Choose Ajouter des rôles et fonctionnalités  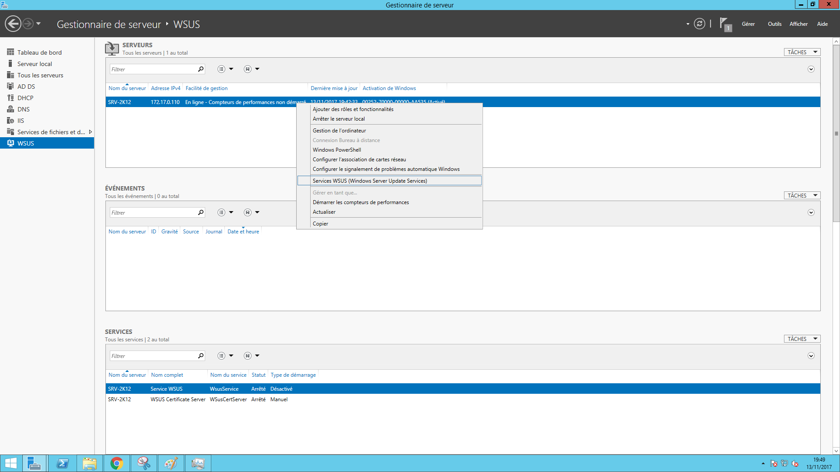[x=389, y=109]
